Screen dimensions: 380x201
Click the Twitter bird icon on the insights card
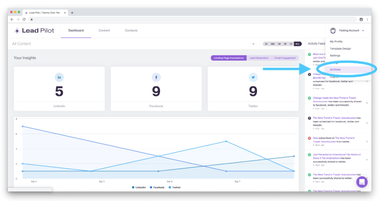tap(253, 77)
